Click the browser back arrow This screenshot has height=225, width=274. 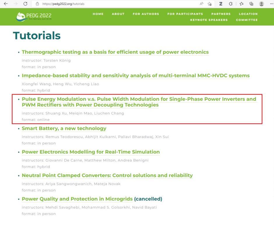pyautogui.click(x=6, y=4)
